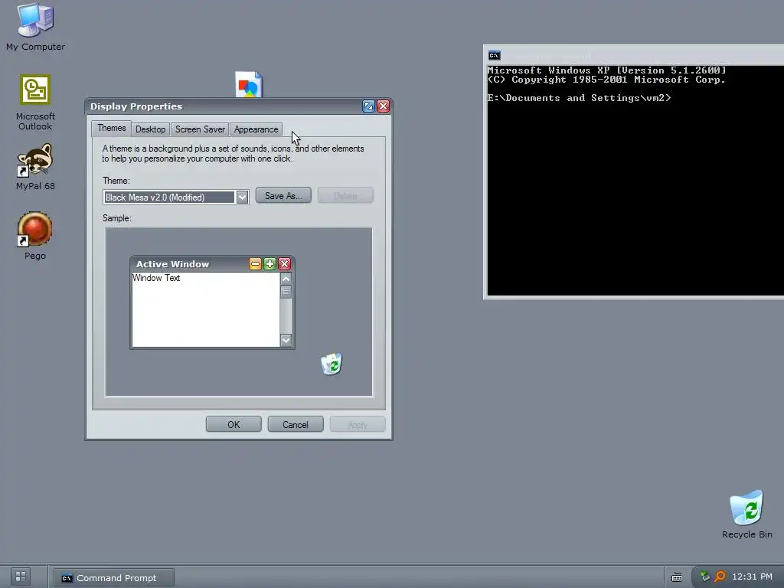Click the disabled Apply button
The height and width of the screenshot is (588, 784).
coord(358,424)
